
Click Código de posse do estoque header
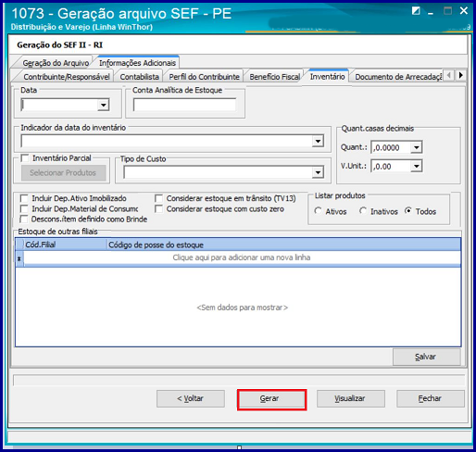click(x=283, y=245)
